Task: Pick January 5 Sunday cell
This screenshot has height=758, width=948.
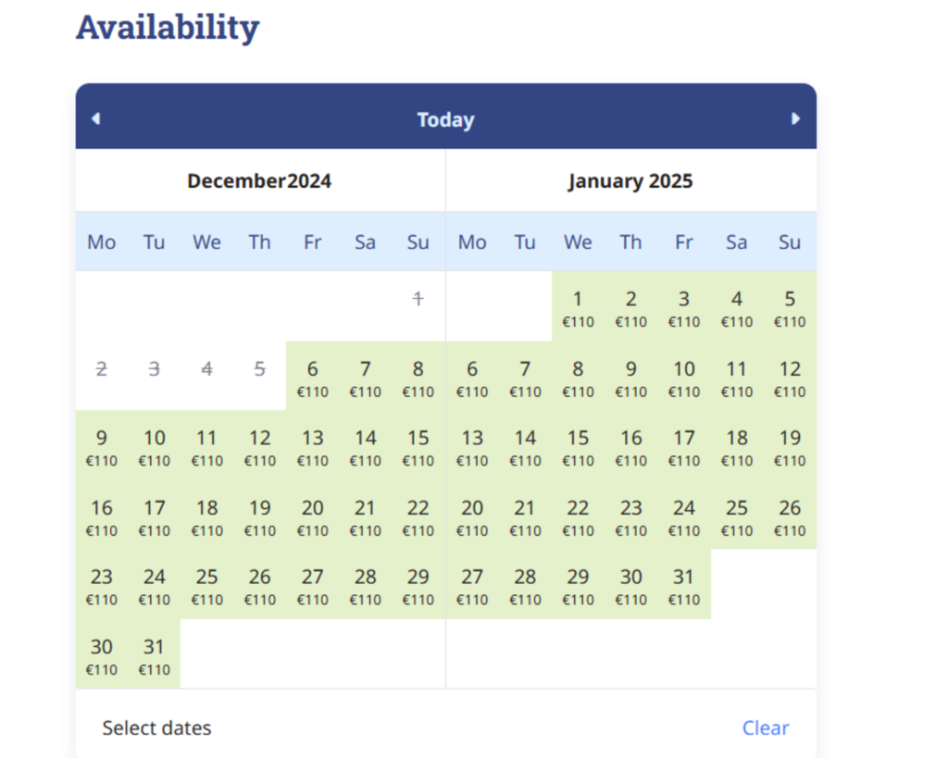Action: pyautogui.click(x=790, y=307)
